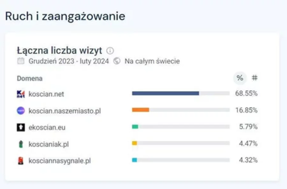Open the koscianiak.pl domain link
This screenshot has height=189, width=287.
48,144
